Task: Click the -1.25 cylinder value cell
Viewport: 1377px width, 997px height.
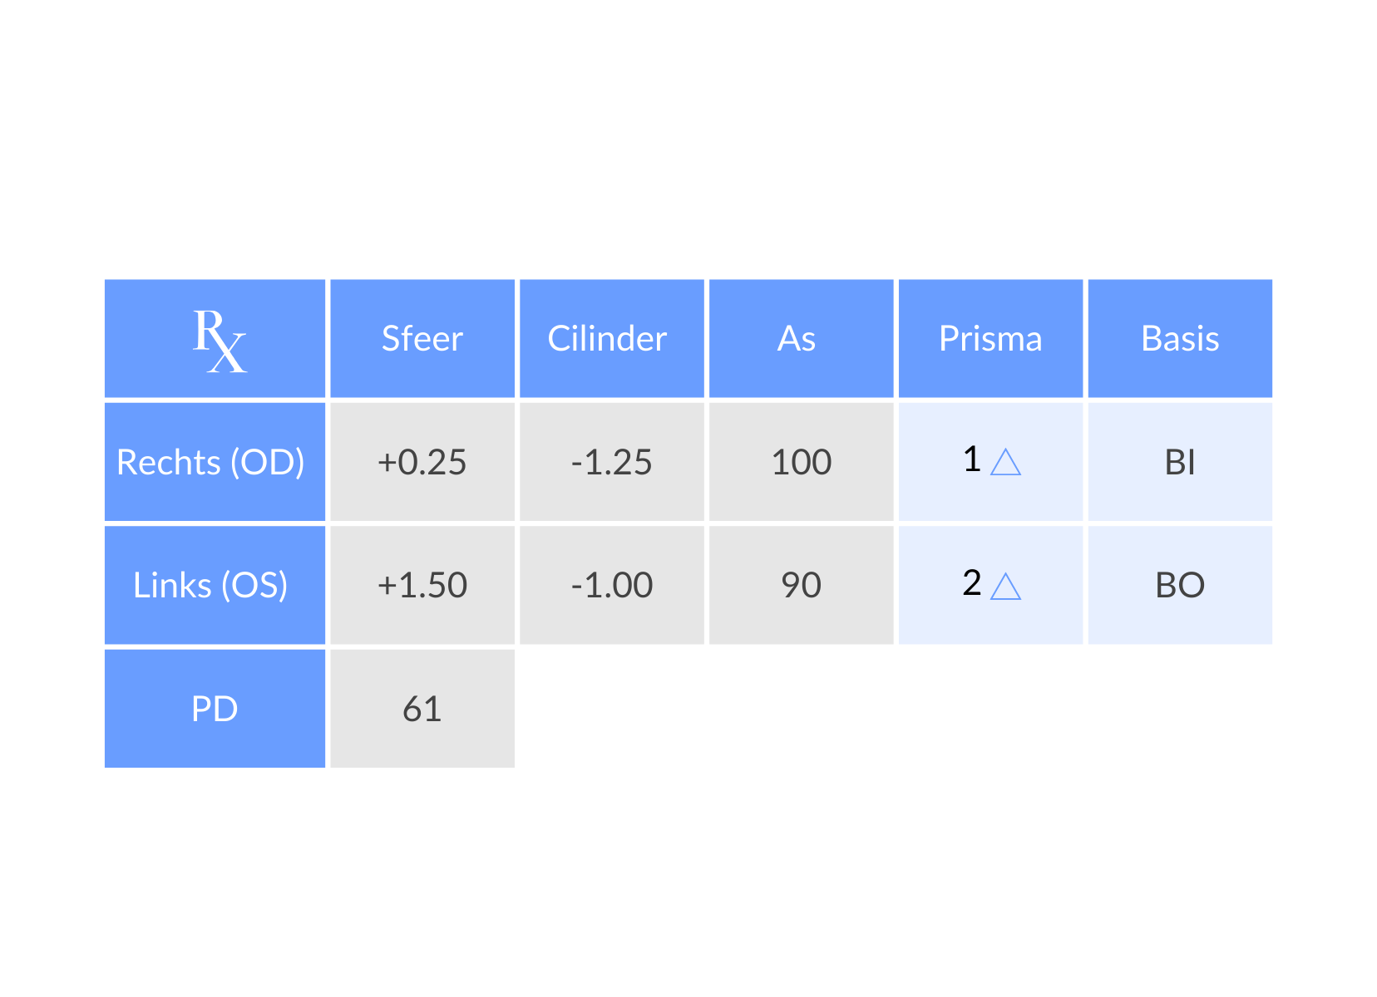Action: [x=611, y=462]
